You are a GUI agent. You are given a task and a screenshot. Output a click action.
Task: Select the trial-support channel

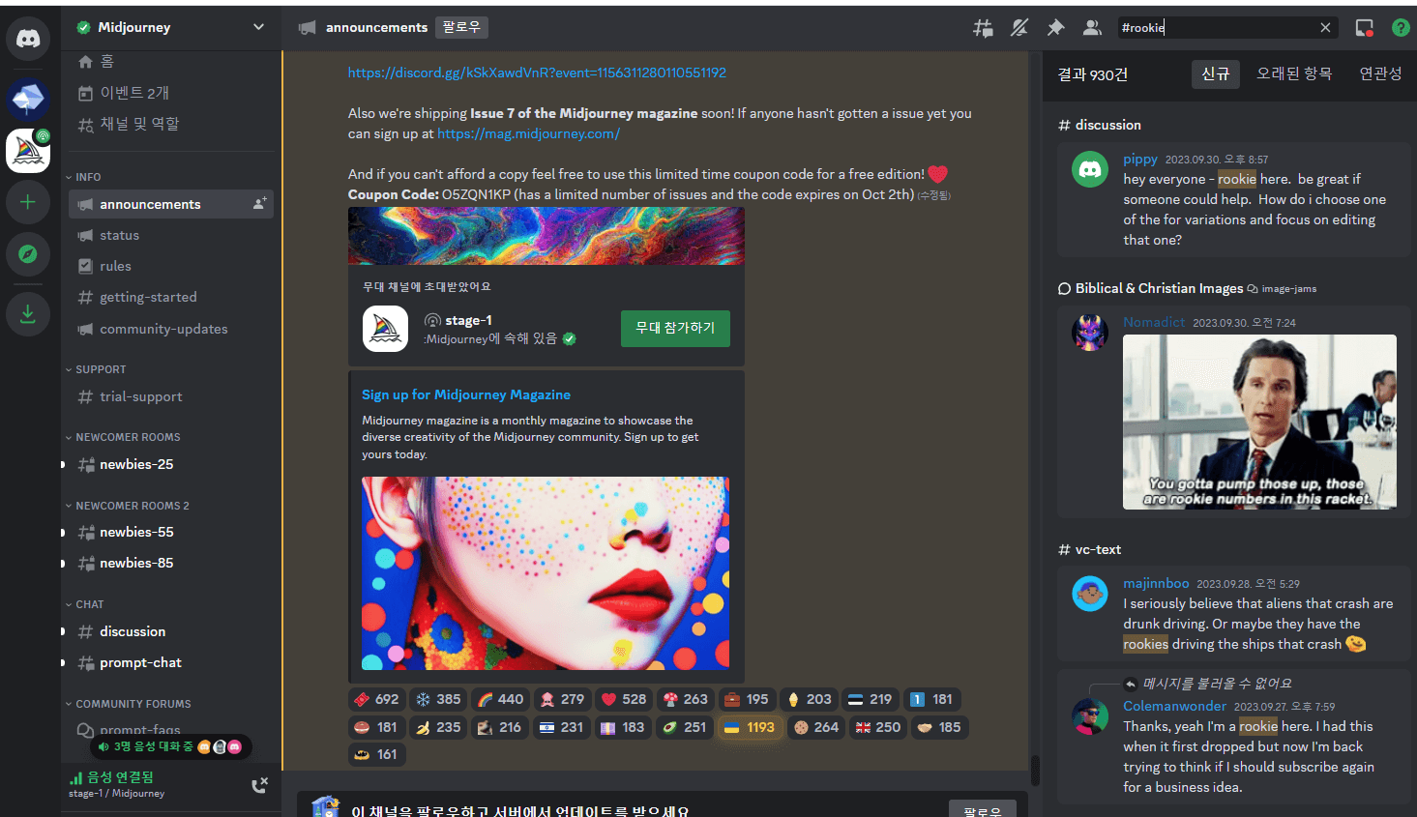tap(170, 396)
